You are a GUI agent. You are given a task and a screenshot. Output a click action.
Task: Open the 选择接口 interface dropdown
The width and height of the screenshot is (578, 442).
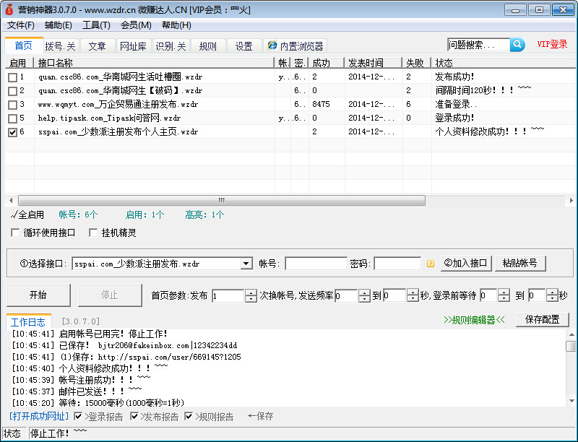coord(245,263)
